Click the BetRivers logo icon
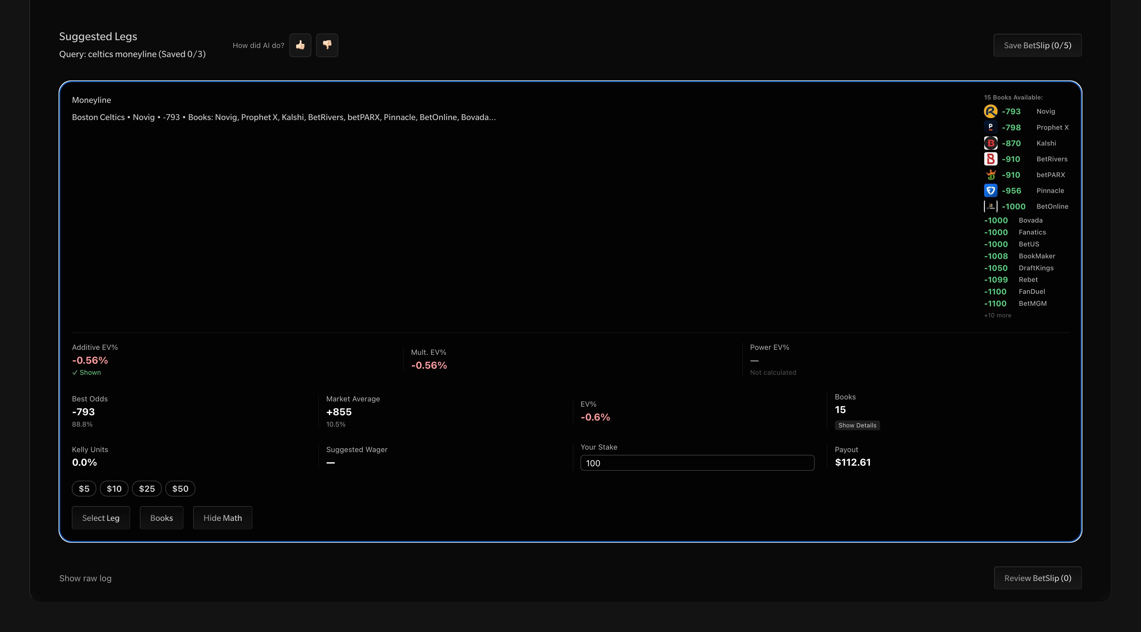This screenshot has width=1141, height=632. click(x=990, y=159)
